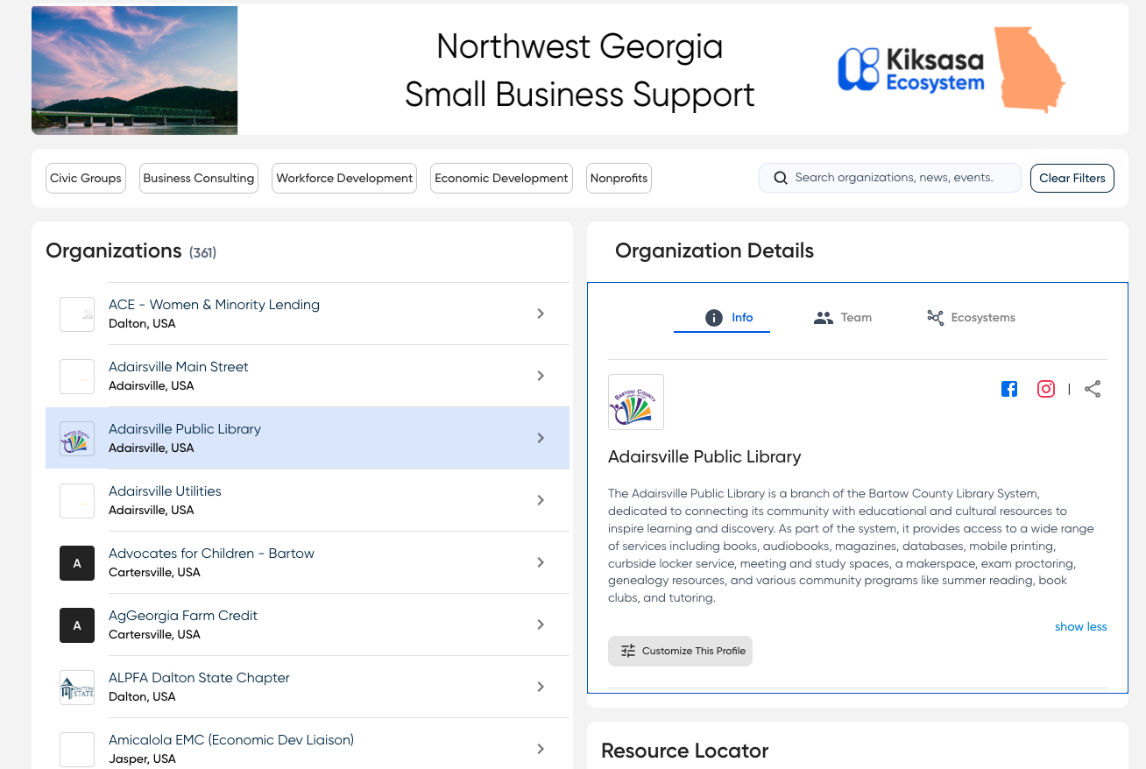The width and height of the screenshot is (1146, 769).
Task: Open Adairsville Utilities organization
Action: tap(165, 491)
